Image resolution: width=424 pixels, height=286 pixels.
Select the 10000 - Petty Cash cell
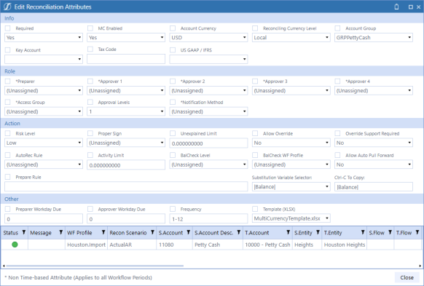click(267, 245)
